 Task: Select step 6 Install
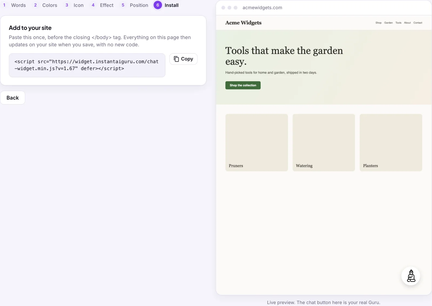(166, 5)
